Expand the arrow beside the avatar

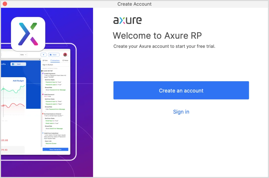click(x=68, y=56)
